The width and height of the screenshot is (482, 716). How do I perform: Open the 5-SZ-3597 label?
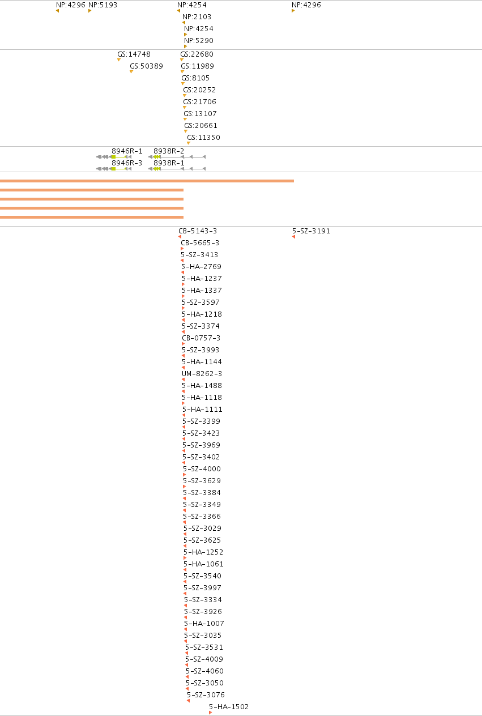(201, 302)
